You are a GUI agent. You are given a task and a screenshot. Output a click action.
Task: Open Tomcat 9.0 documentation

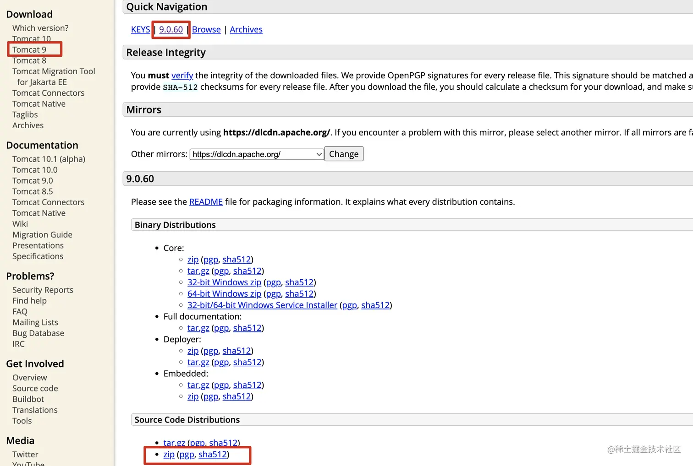pos(33,181)
